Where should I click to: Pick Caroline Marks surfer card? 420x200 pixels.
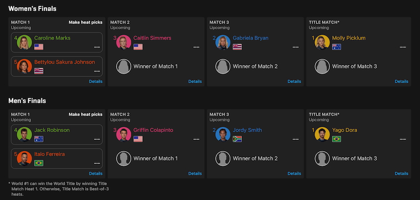57,42
